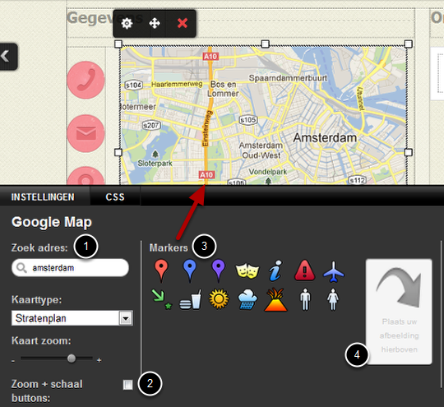Click the Spaarndammerbuurt label on map
This screenshot has height=407, width=444.
[288, 78]
